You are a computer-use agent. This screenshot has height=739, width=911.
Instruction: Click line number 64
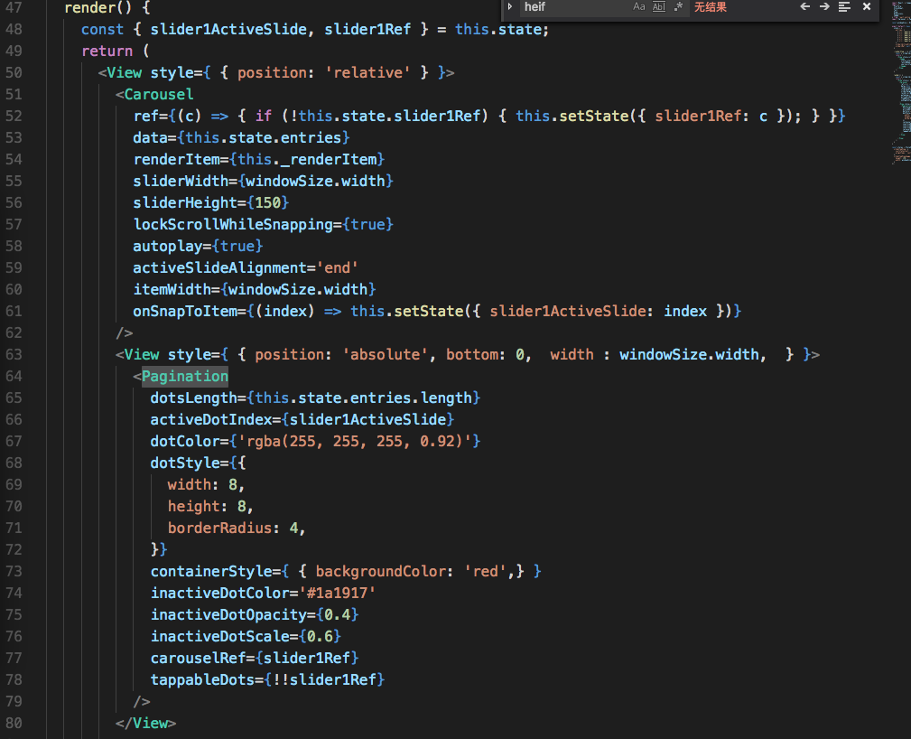14,376
